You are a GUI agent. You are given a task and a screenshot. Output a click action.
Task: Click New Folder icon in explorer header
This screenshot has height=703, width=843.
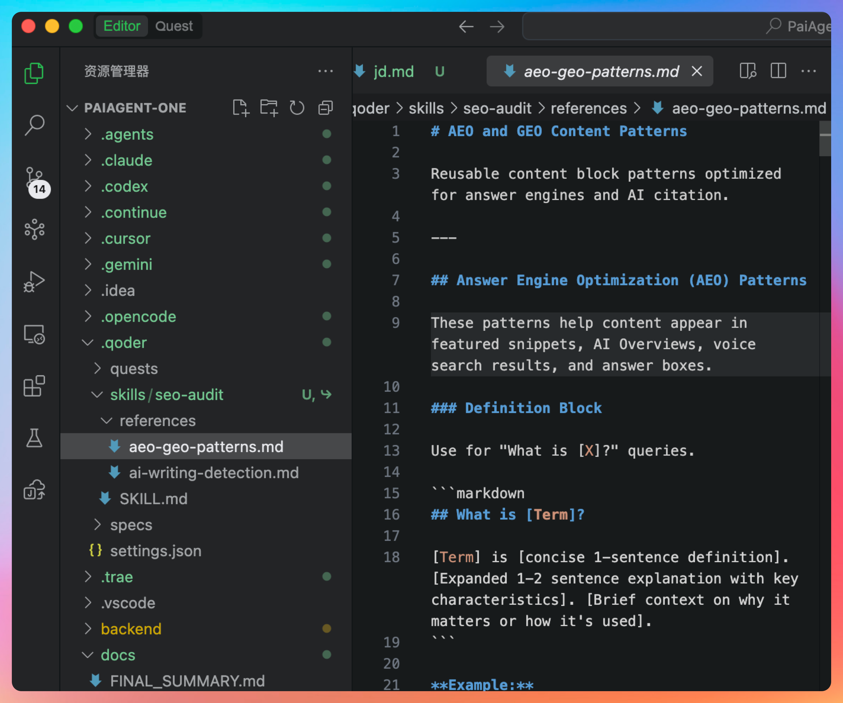pos(268,108)
